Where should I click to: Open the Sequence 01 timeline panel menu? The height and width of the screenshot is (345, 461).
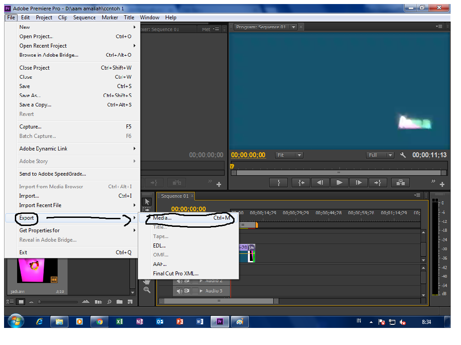pos(417,195)
